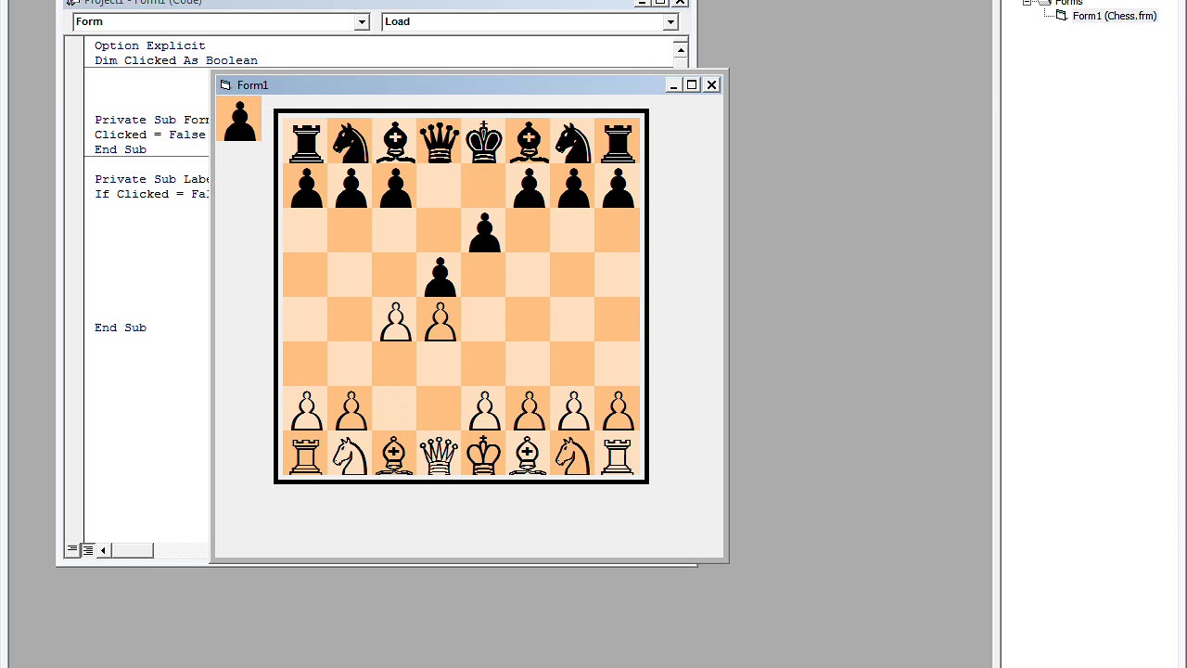Click the white pawn on a2

tap(305, 408)
